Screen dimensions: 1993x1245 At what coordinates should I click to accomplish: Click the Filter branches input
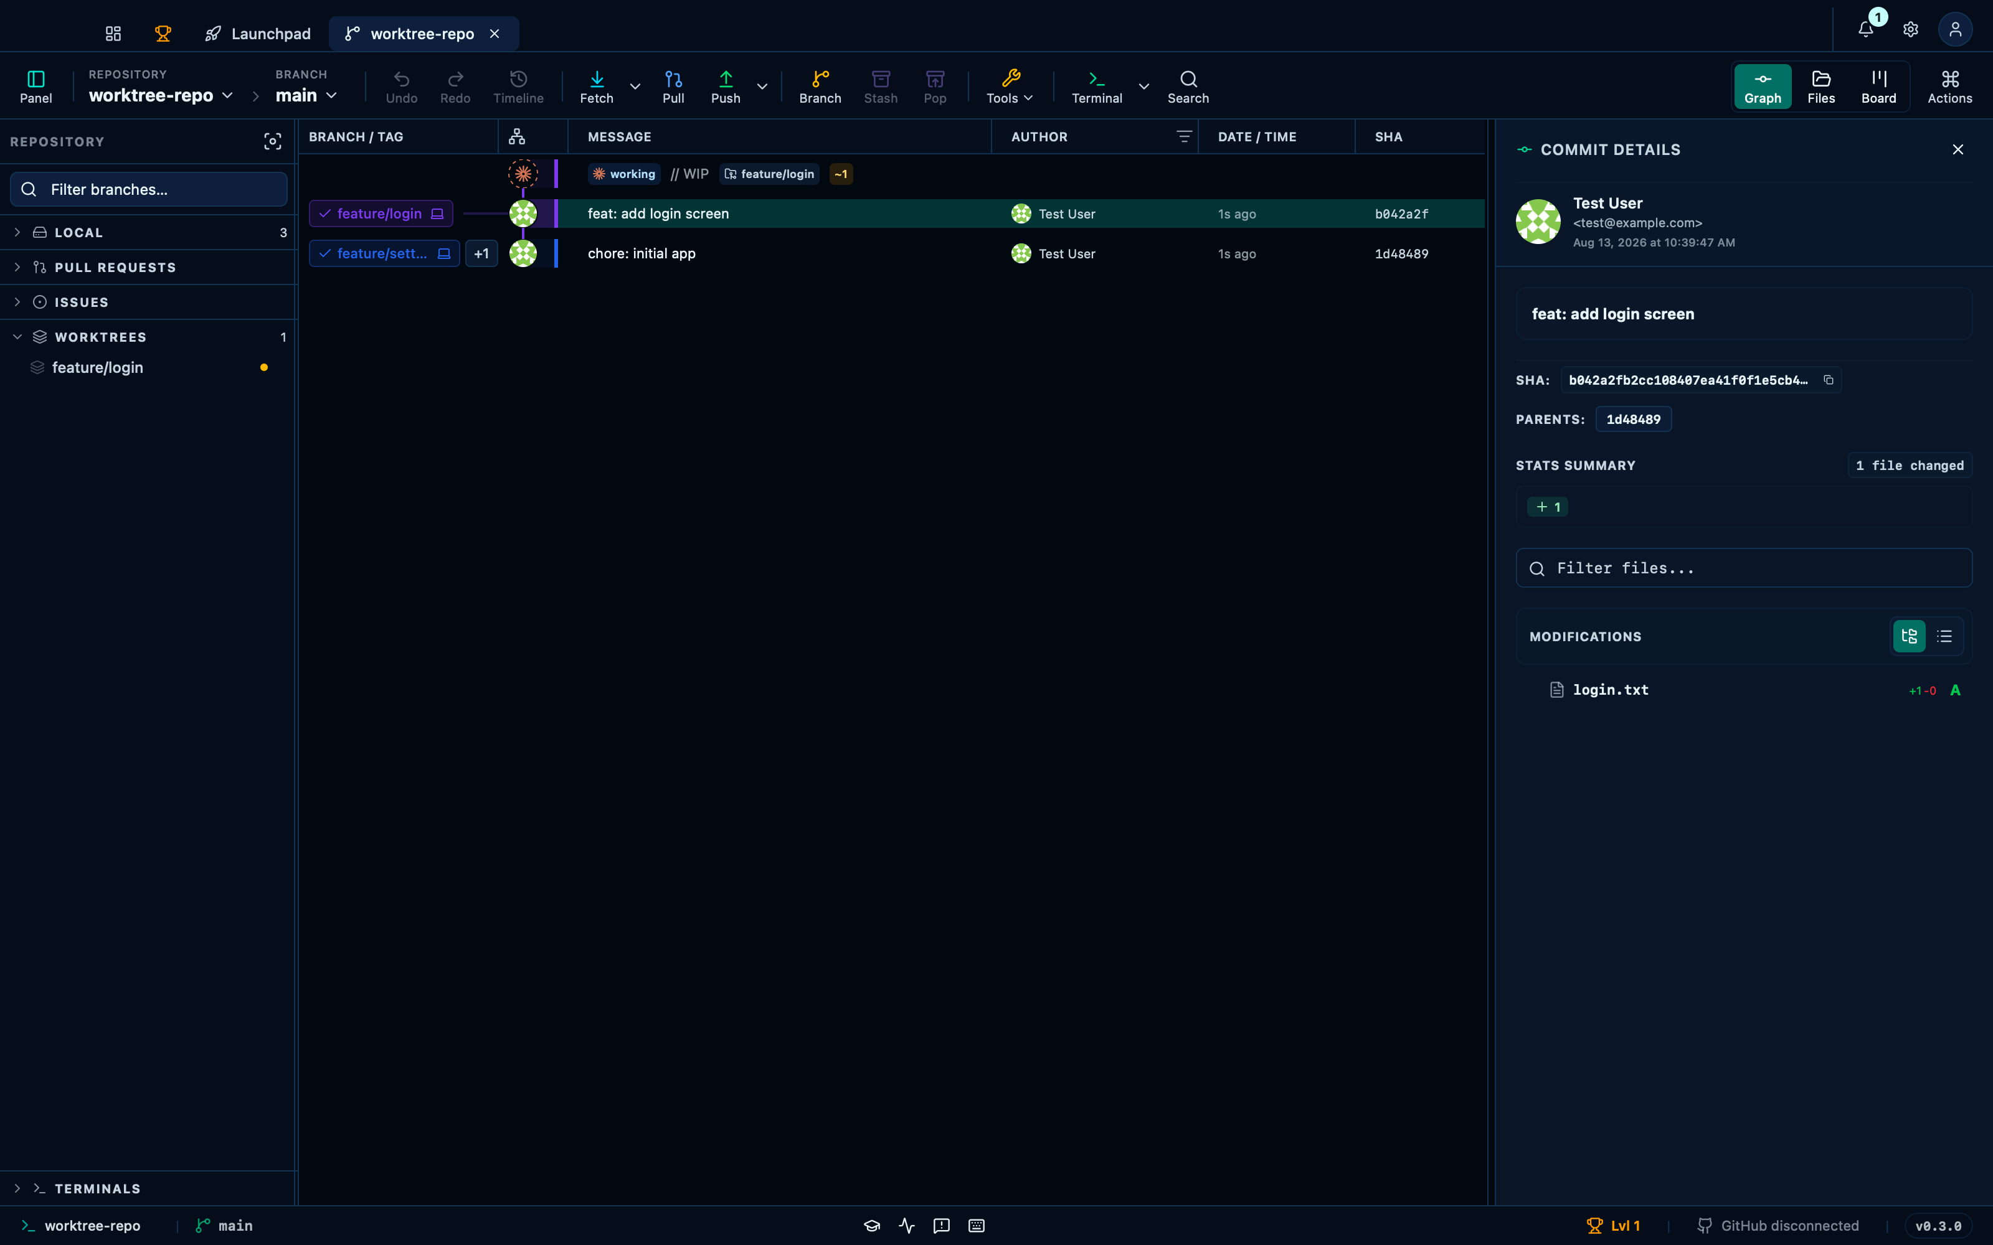click(x=149, y=189)
